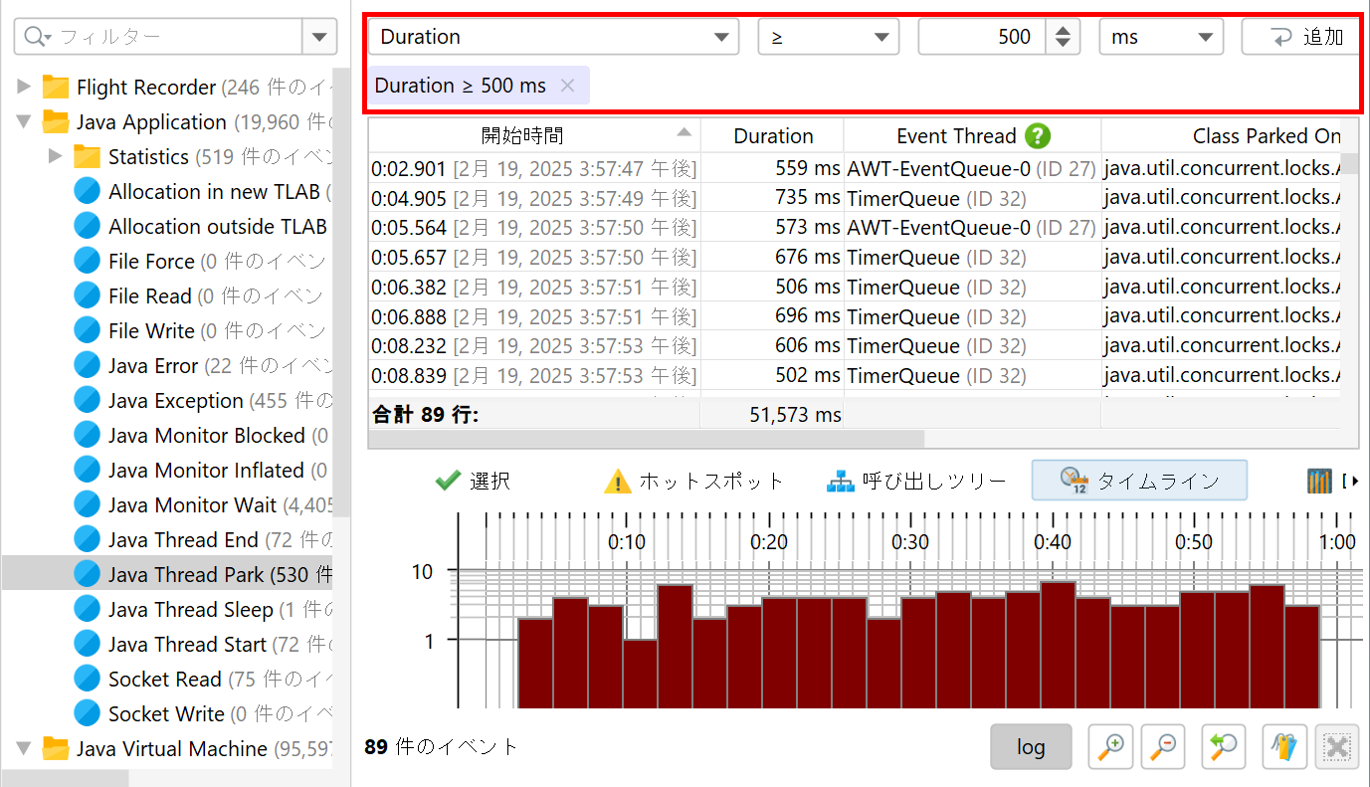Click the green help icon beside Event Thread

tap(1038, 136)
